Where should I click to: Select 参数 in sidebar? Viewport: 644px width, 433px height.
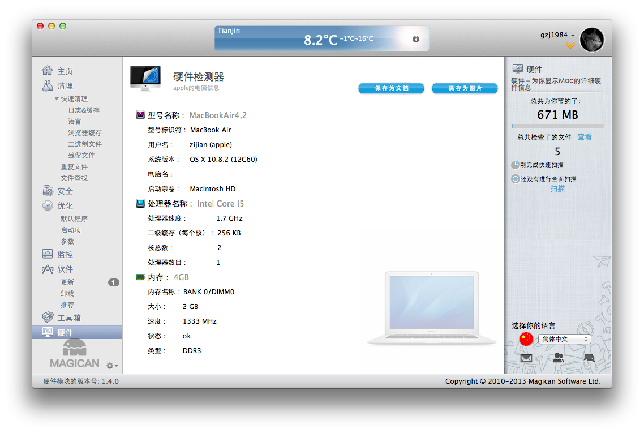[67, 241]
